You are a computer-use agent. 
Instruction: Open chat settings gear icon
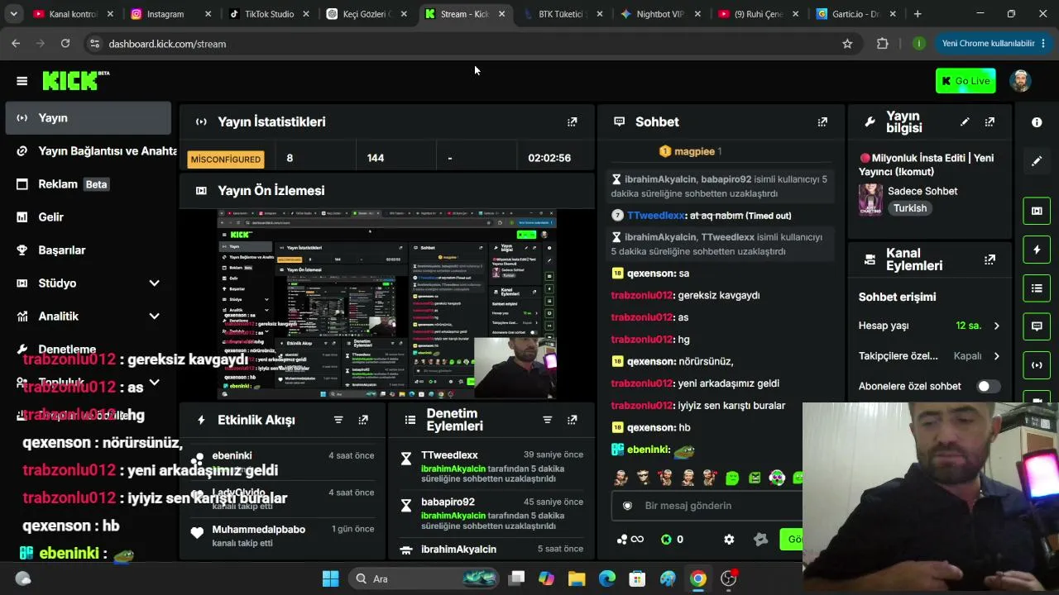click(729, 540)
